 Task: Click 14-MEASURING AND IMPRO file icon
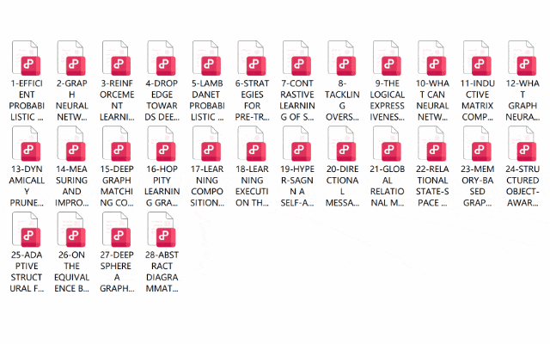click(x=71, y=144)
